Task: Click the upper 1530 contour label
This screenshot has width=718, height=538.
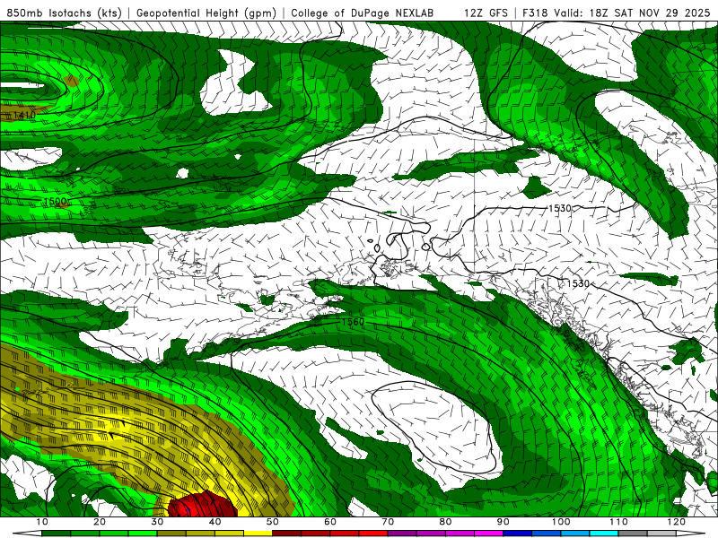Action: (x=560, y=208)
